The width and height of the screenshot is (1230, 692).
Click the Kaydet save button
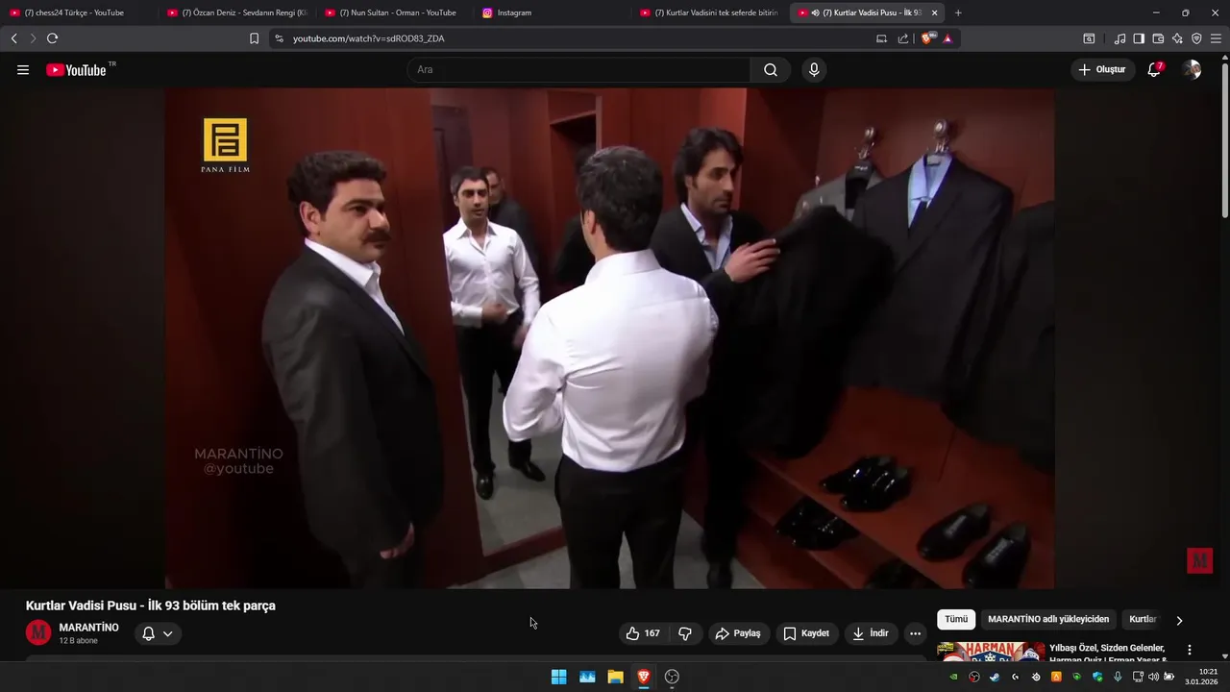806,633
